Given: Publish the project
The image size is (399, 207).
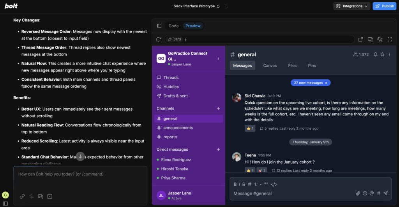Looking at the screenshot, I should click(x=384, y=6).
